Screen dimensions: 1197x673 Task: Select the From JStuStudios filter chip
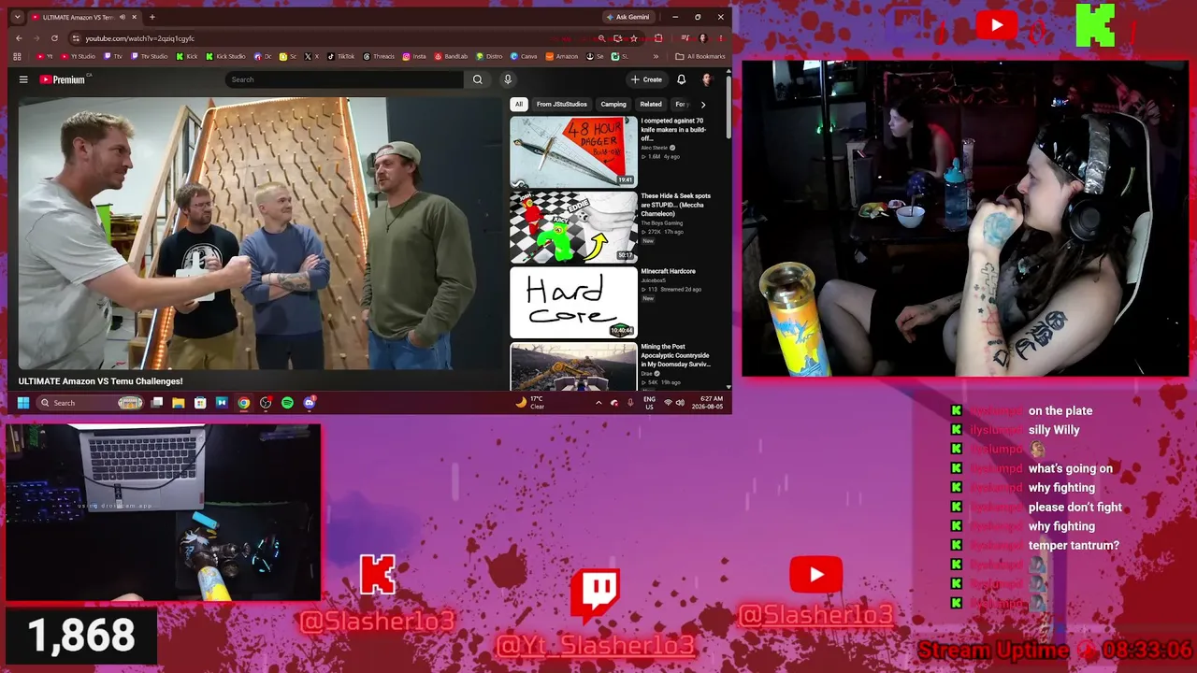[x=562, y=105]
